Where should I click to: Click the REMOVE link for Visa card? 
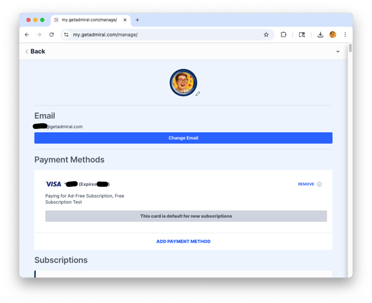pos(306,184)
